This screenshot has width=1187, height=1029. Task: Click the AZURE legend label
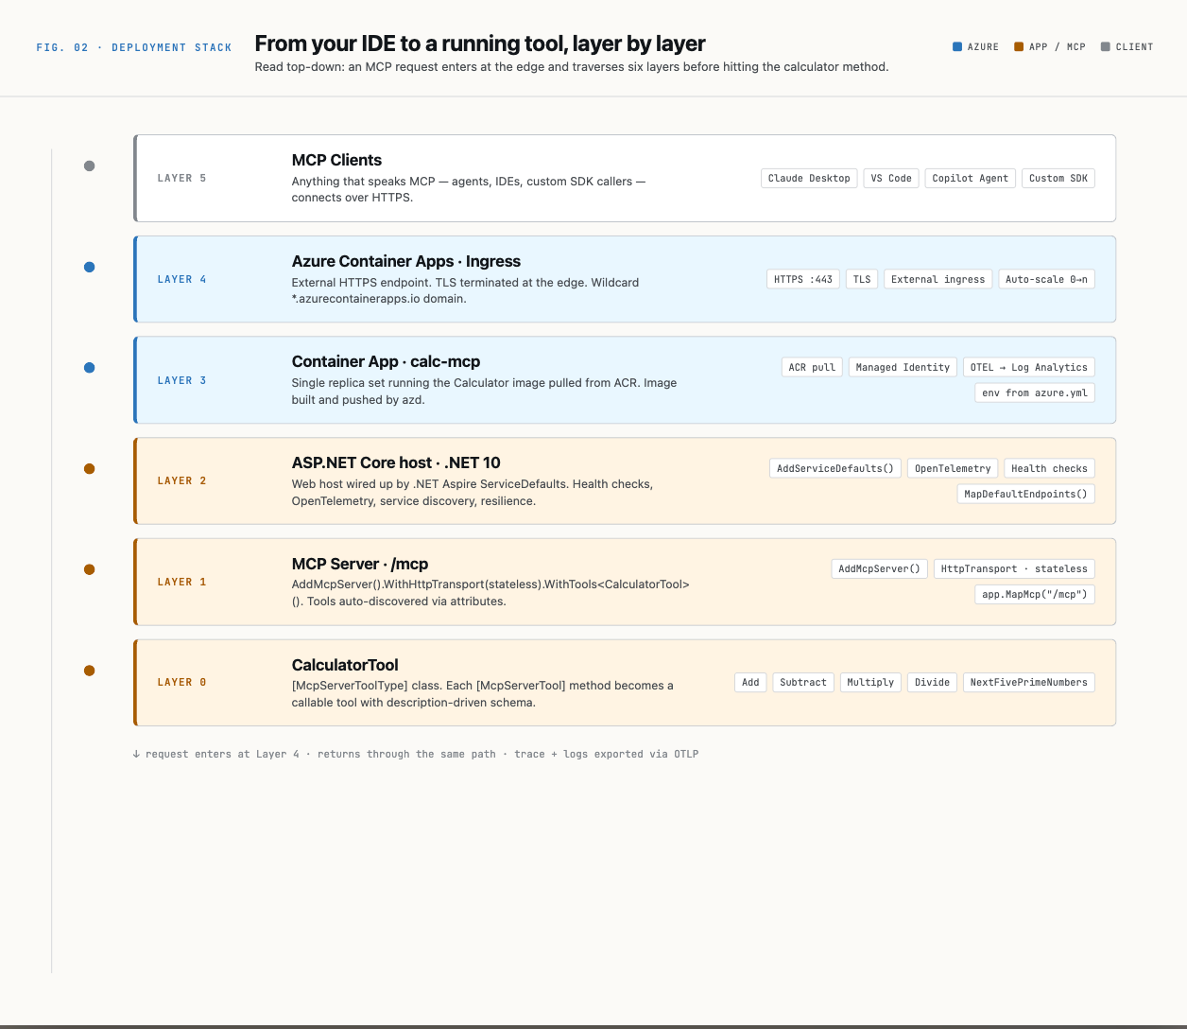(x=983, y=46)
